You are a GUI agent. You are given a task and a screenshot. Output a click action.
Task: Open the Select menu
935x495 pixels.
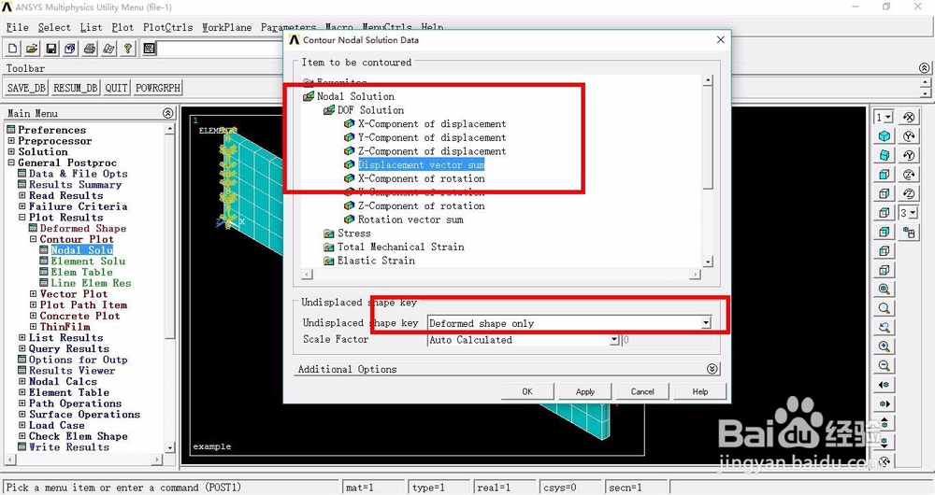click(x=54, y=27)
